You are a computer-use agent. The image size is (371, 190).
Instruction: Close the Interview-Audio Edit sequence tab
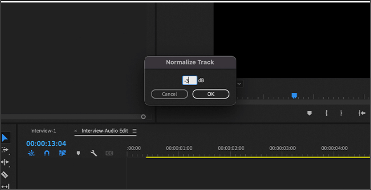76,131
